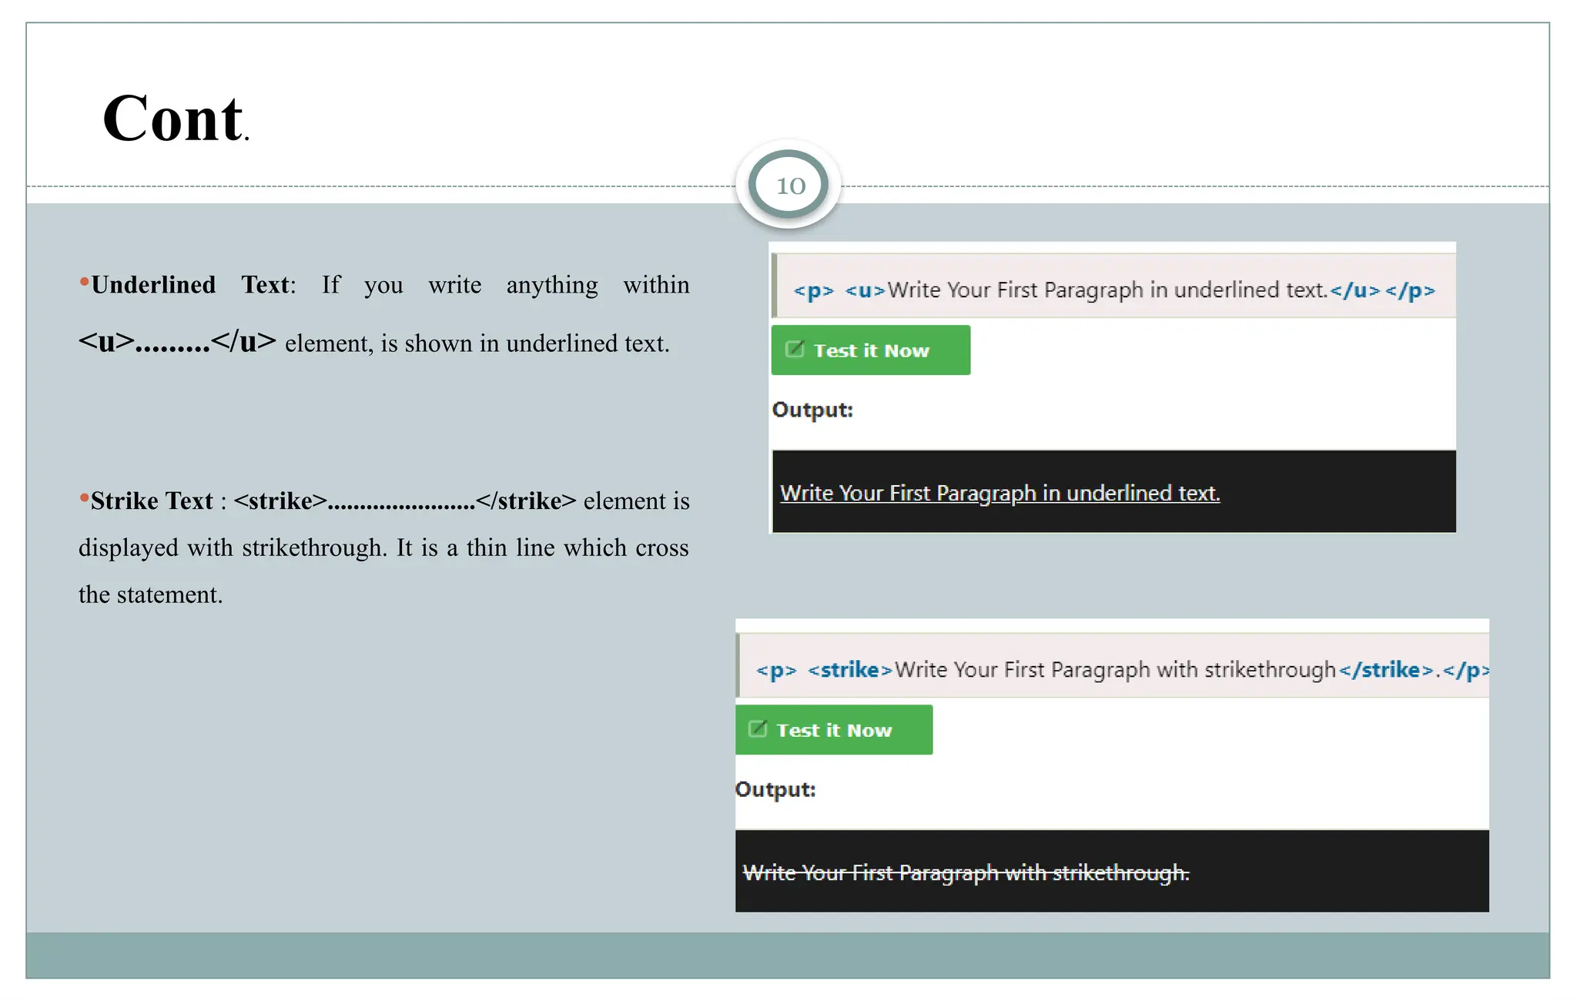Click the upper Output: label

click(x=812, y=410)
